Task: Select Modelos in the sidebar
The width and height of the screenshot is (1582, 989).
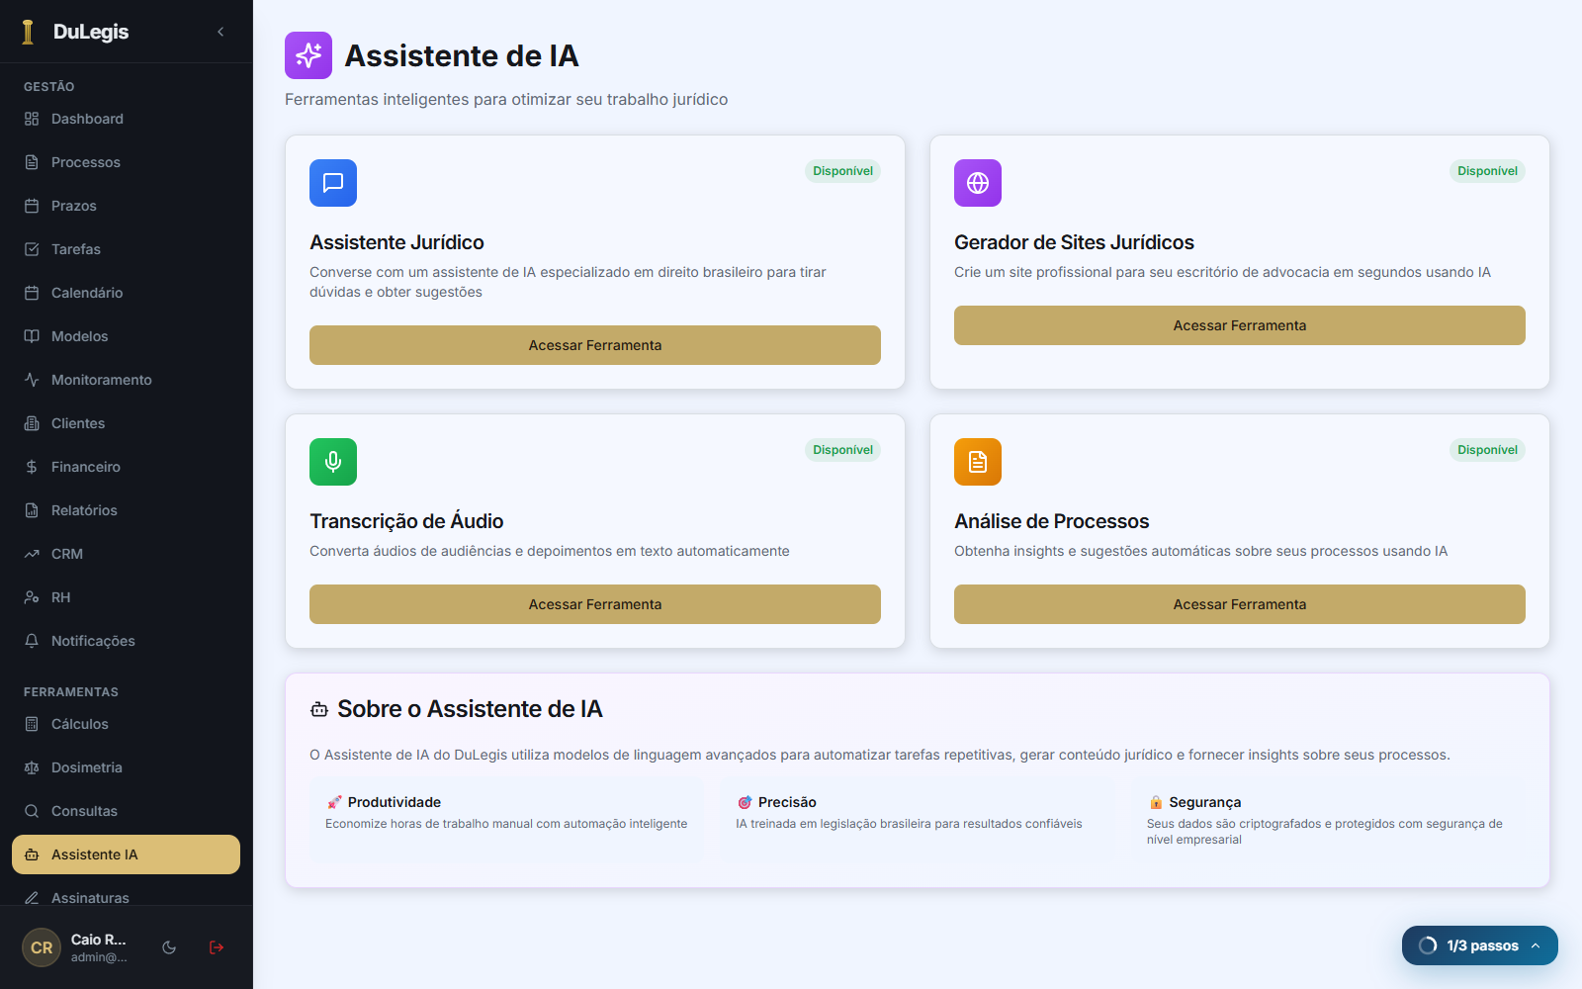Action: [x=126, y=336]
